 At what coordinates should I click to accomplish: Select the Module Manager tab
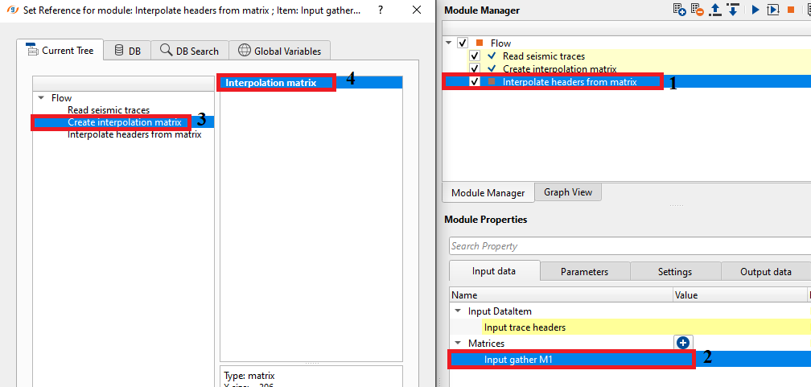click(x=488, y=193)
